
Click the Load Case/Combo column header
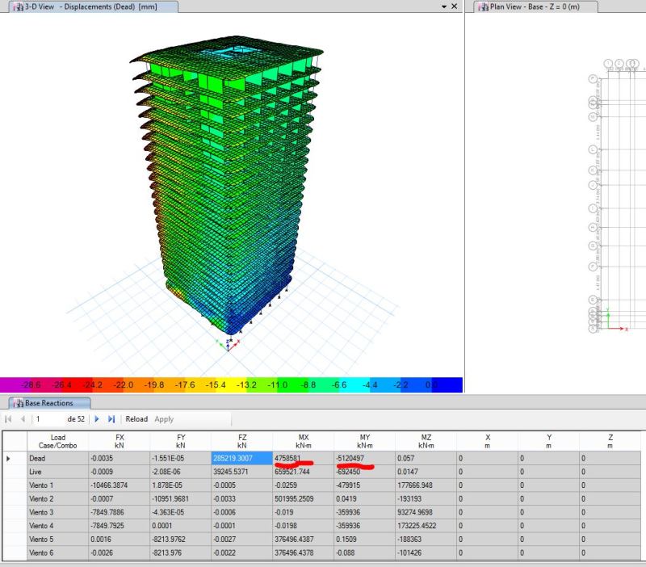pos(57,441)
